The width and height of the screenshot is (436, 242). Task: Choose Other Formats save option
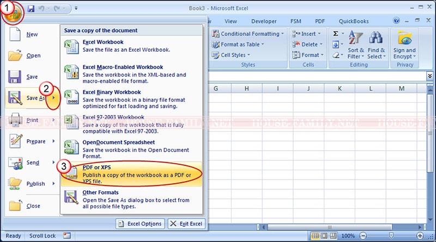[131, 199]
